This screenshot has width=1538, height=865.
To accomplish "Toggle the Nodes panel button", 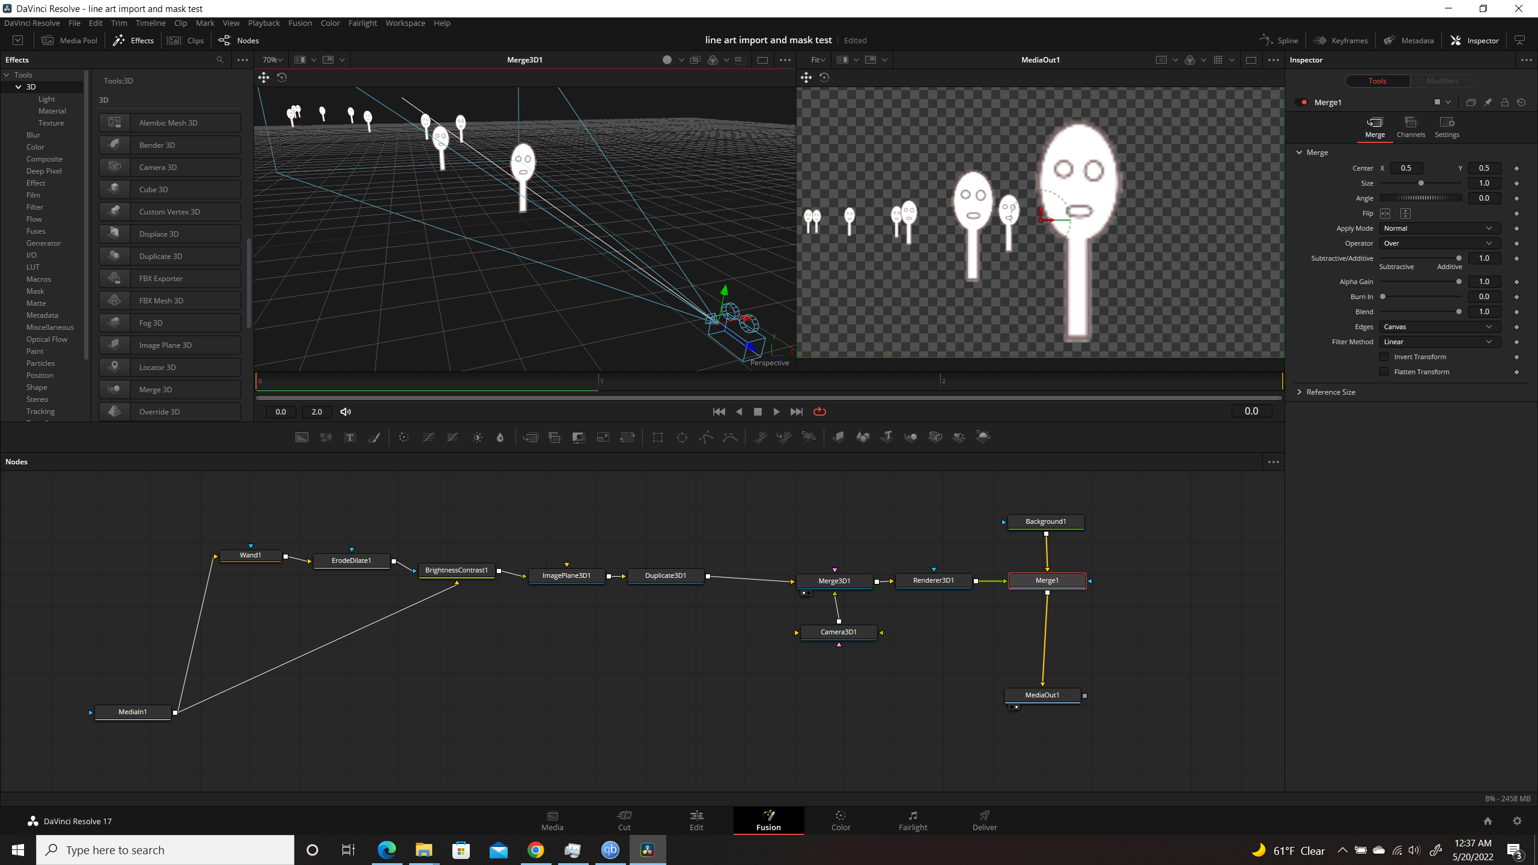I will (239, 40).
